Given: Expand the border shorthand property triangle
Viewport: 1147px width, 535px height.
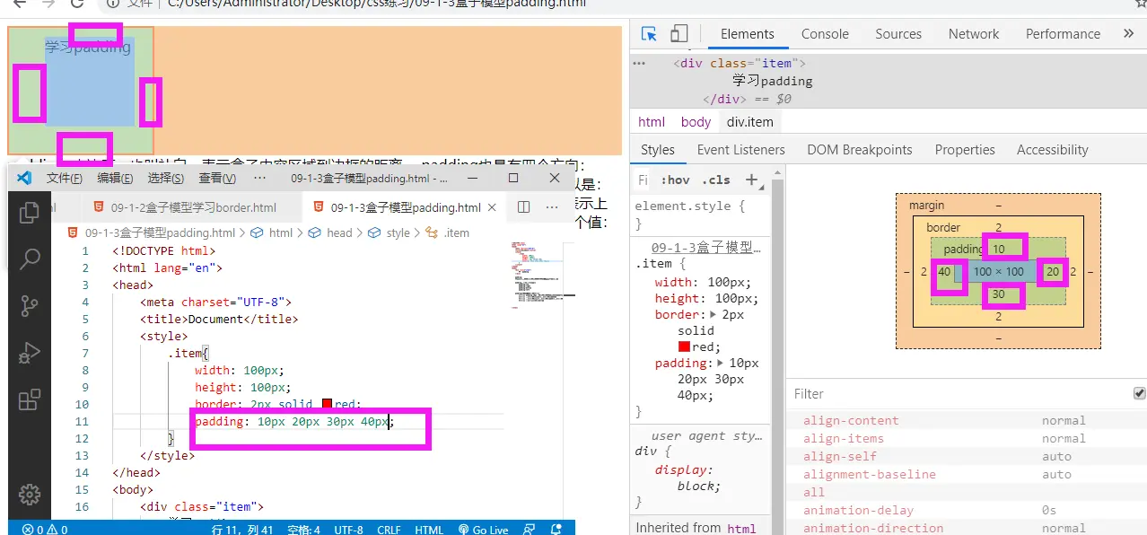Looking at the screenshot, I should 714,315.
